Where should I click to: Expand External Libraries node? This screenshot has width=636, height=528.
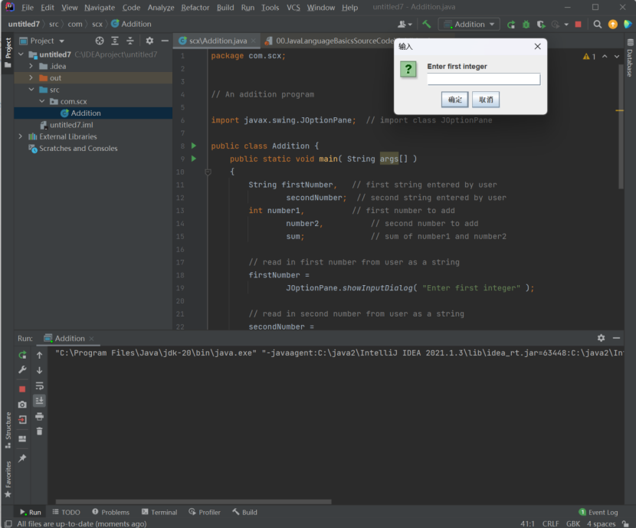click(21, 136)
